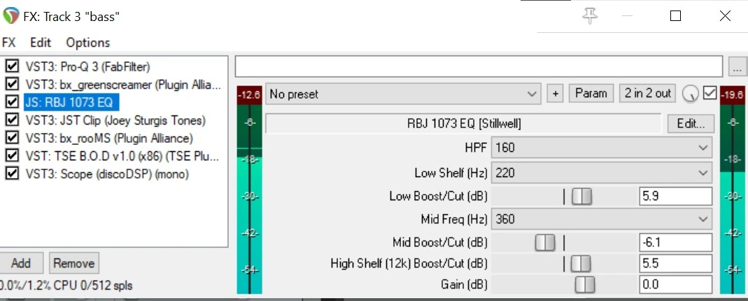
Task: Disable the bx_greenscreamer plugin checkbox
Action: pyautogui.click(x=11, y=84)
